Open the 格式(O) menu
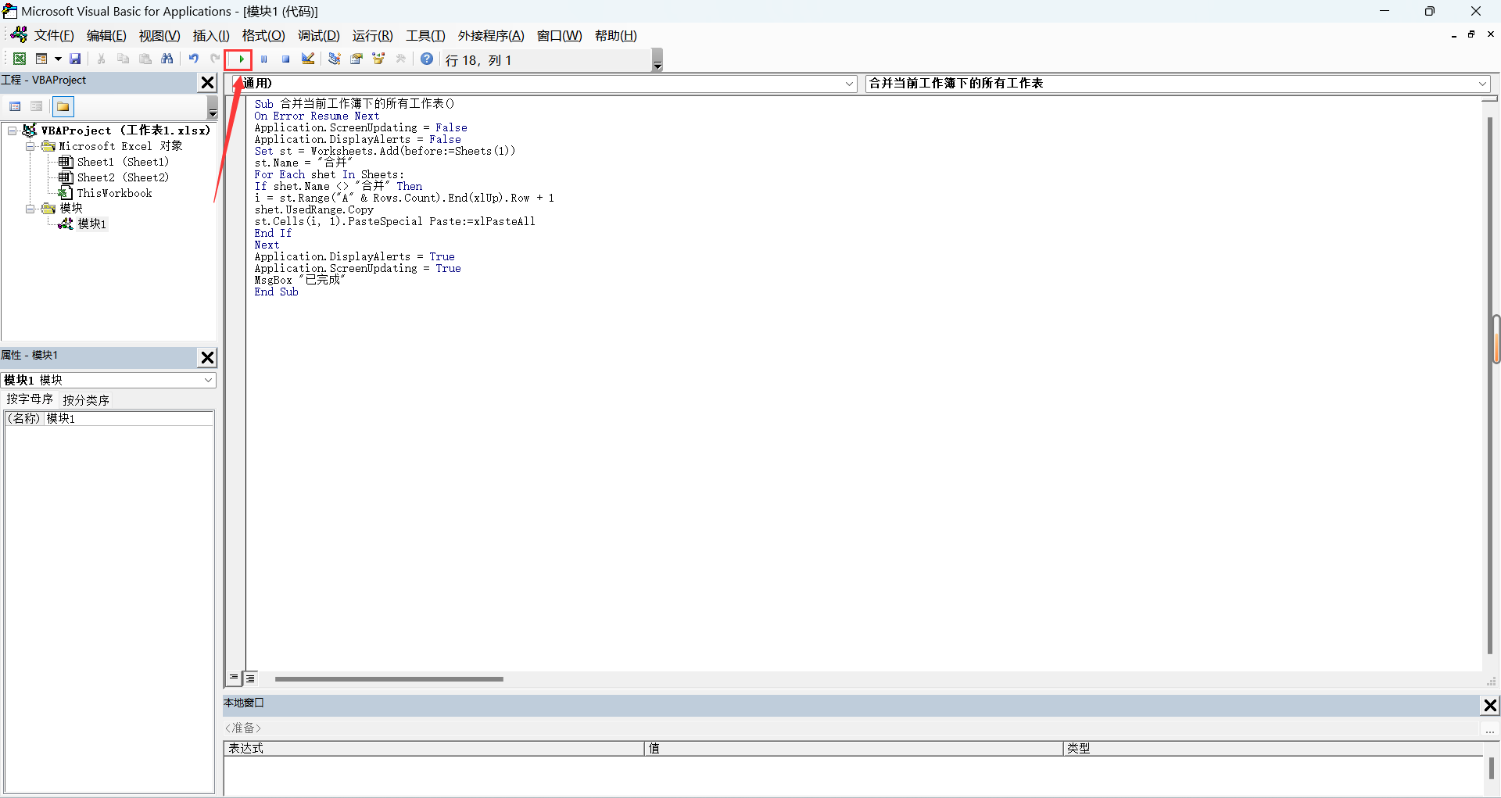Viewport: 1501px width, 798px height. tap(263, 36)
